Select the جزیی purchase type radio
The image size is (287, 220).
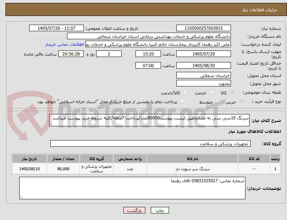click(241, 101)
